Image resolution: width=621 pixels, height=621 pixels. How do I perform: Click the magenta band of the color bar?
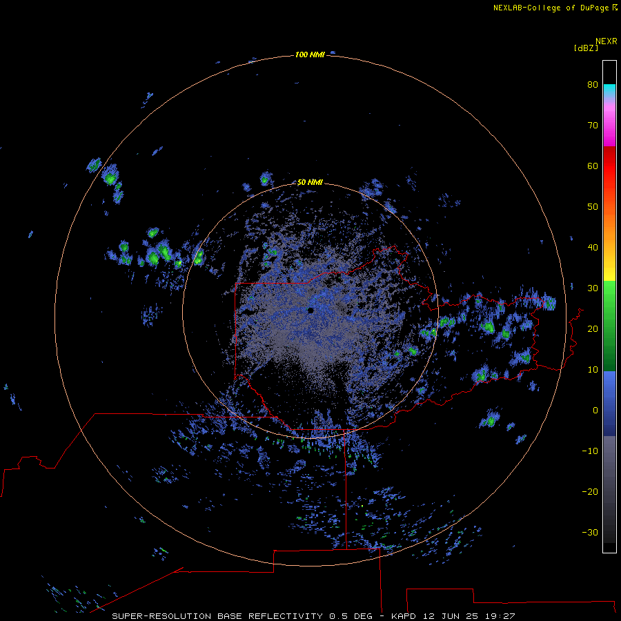[x=609, y=130]
